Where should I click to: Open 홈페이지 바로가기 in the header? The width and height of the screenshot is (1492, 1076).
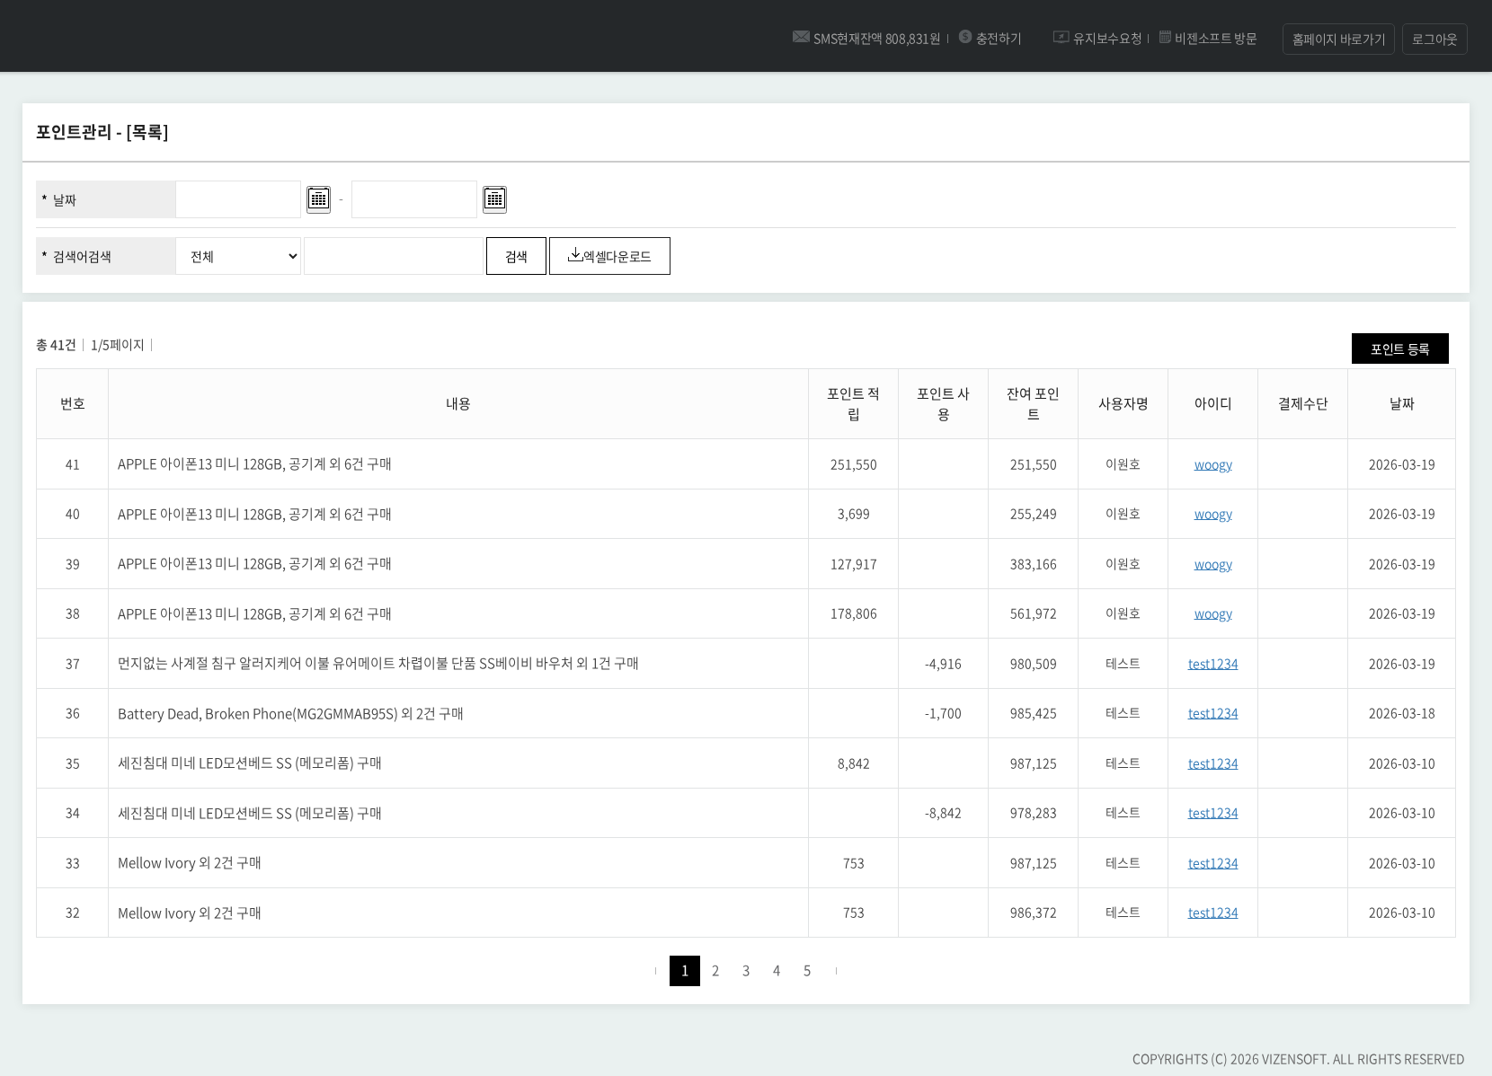coord(1338,39)
